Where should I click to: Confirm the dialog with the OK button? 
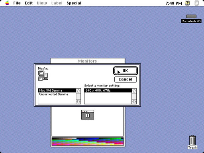(126, 71)
